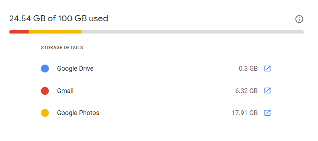The height and width of the screenshot is (141, 318).
Task: Select the Google Photos label
Action: pos(78,113)
